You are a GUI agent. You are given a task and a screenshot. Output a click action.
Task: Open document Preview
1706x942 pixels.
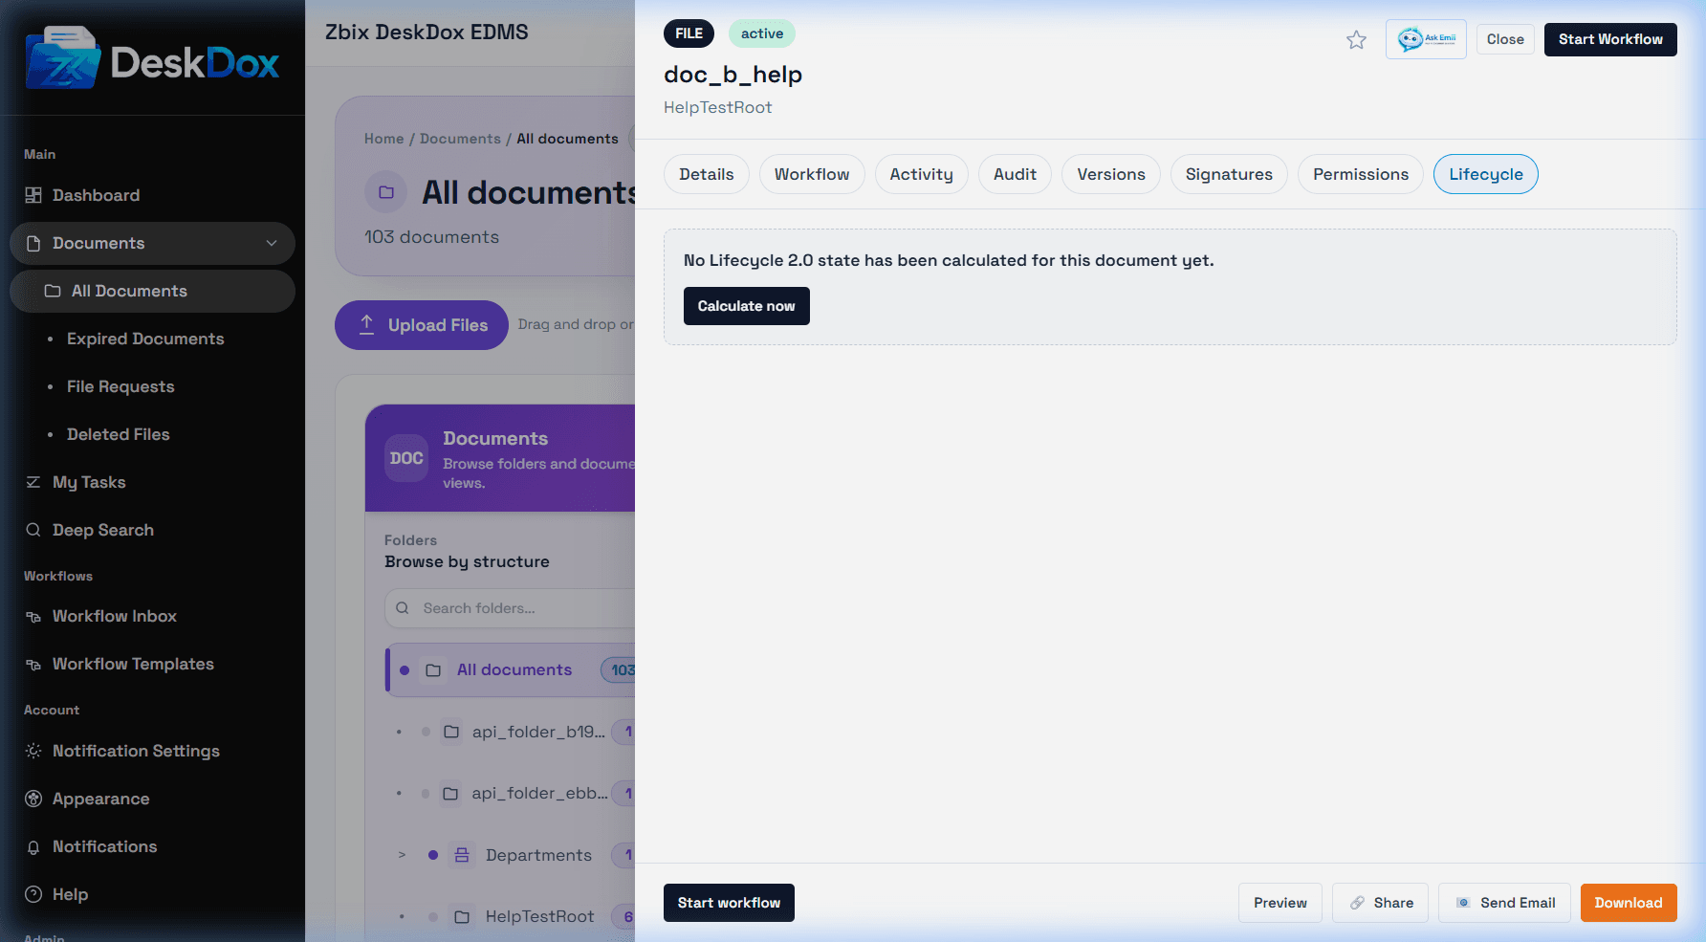coord(1280,903)
